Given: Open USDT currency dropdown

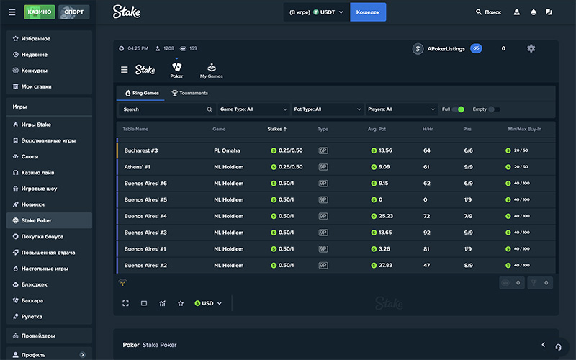Looking at the screenshot, I should tap(316, 12).
